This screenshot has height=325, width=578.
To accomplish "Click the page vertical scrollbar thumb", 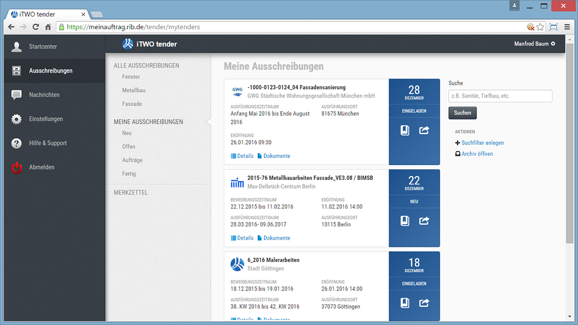I will point(569,143).
